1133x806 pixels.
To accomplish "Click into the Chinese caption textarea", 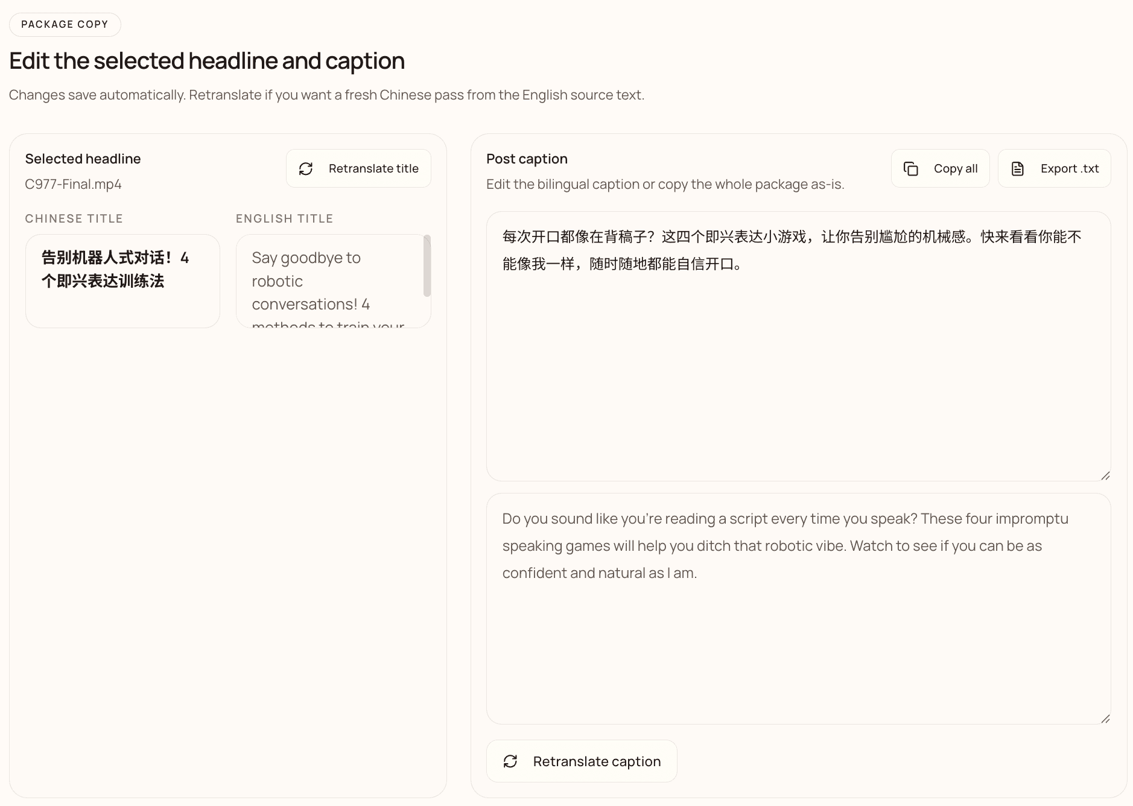I will point(798,346).
